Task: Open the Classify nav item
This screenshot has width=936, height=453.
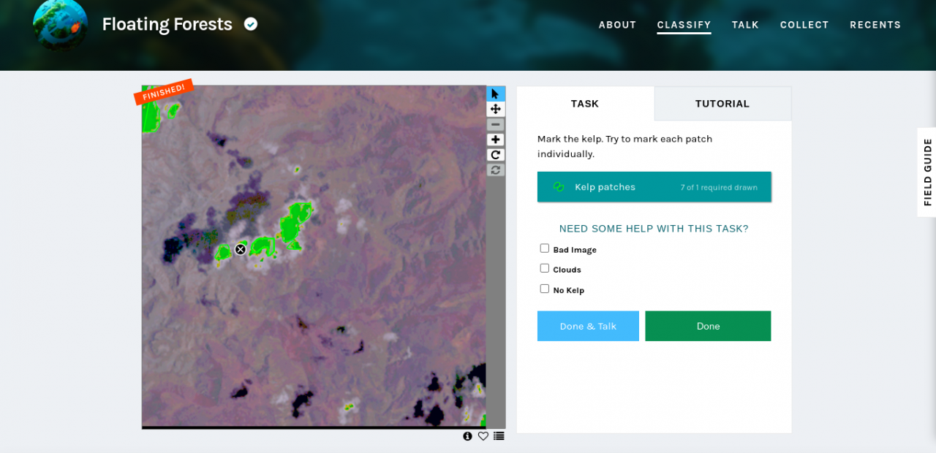Action: pos(684,25)
